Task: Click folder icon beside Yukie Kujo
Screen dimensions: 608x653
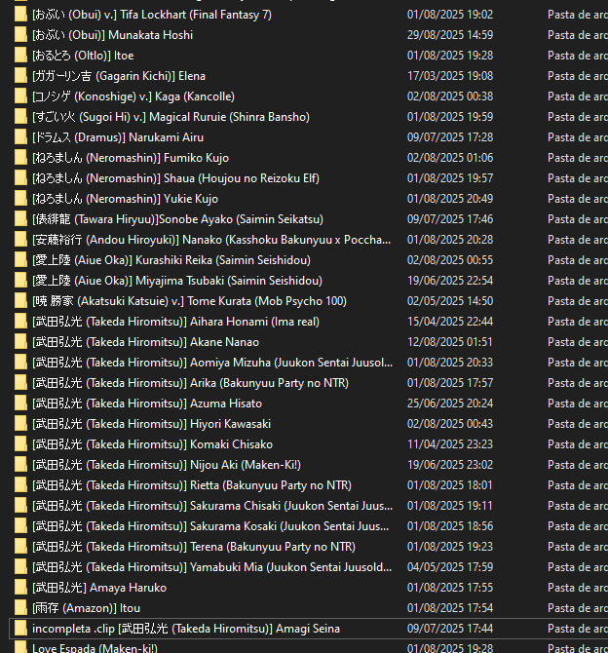Action: [20, 199]
